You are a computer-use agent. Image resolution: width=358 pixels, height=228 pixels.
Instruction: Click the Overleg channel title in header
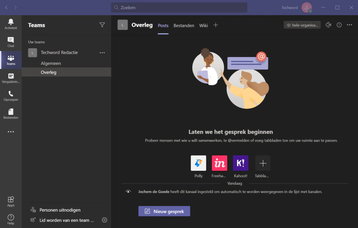pyautogui.click(x=142, y=25)
